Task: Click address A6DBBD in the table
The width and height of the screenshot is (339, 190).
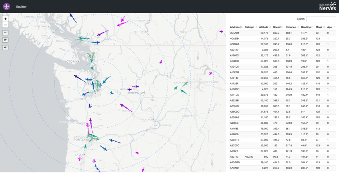Action: point(235,162)
